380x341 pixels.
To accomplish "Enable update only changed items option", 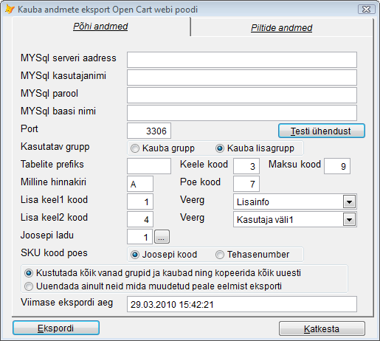I will tap(29, 286).
